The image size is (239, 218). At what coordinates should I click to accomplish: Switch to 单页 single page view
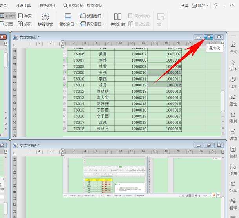click(x=25, y=16)
